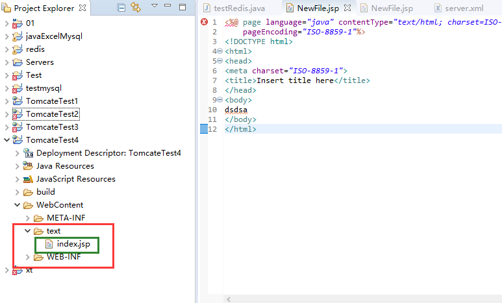Click editor horizontal scrollbar left arrow

coord(229,300)
